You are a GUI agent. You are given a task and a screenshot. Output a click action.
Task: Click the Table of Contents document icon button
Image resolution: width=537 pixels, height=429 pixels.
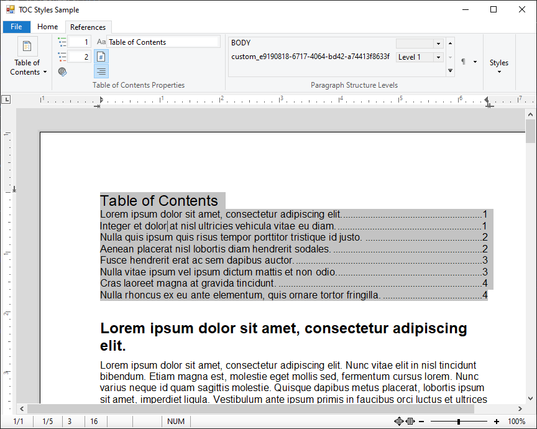pyautogui.click(x=27, y=46)
